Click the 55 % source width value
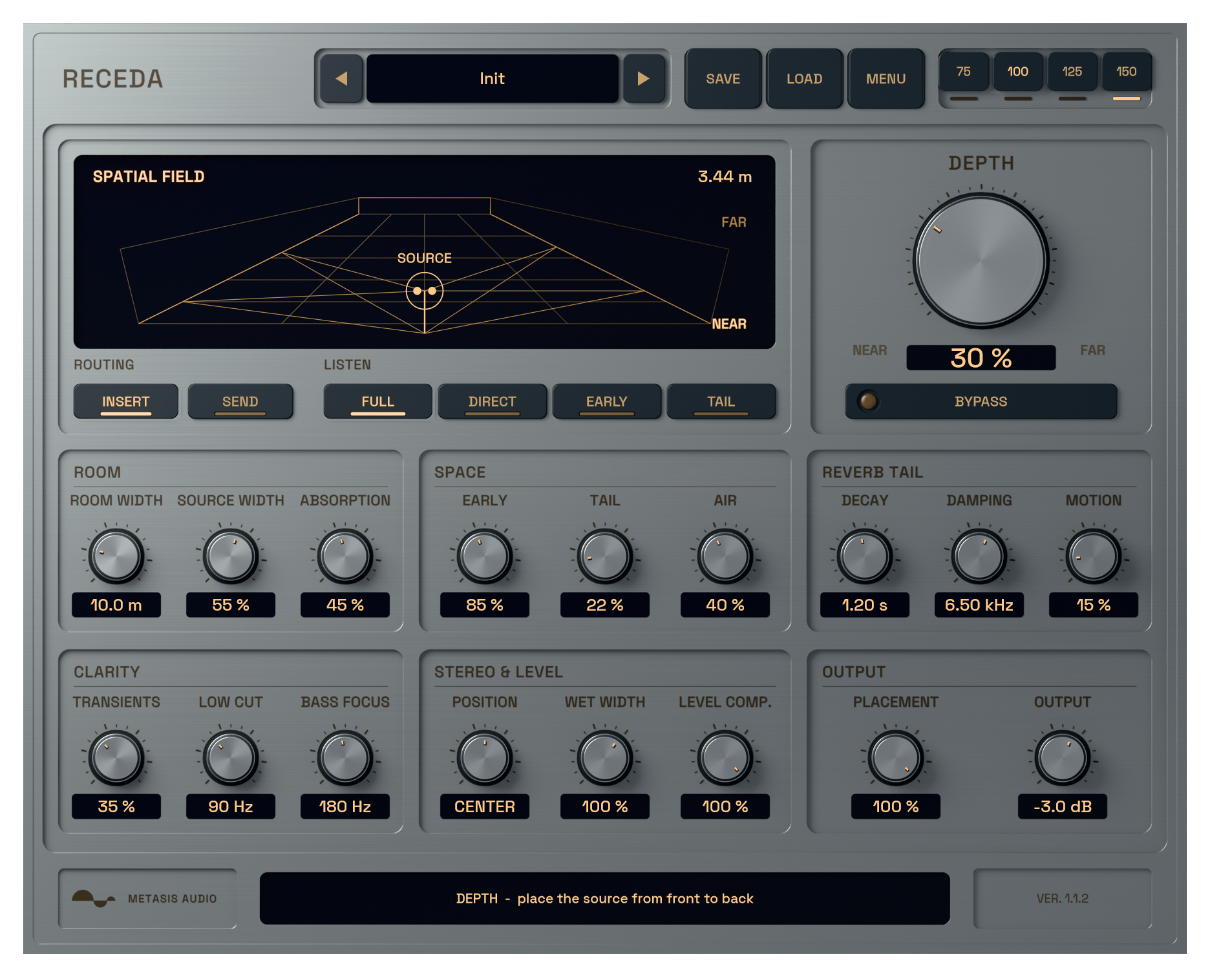 tap(231, 605)
